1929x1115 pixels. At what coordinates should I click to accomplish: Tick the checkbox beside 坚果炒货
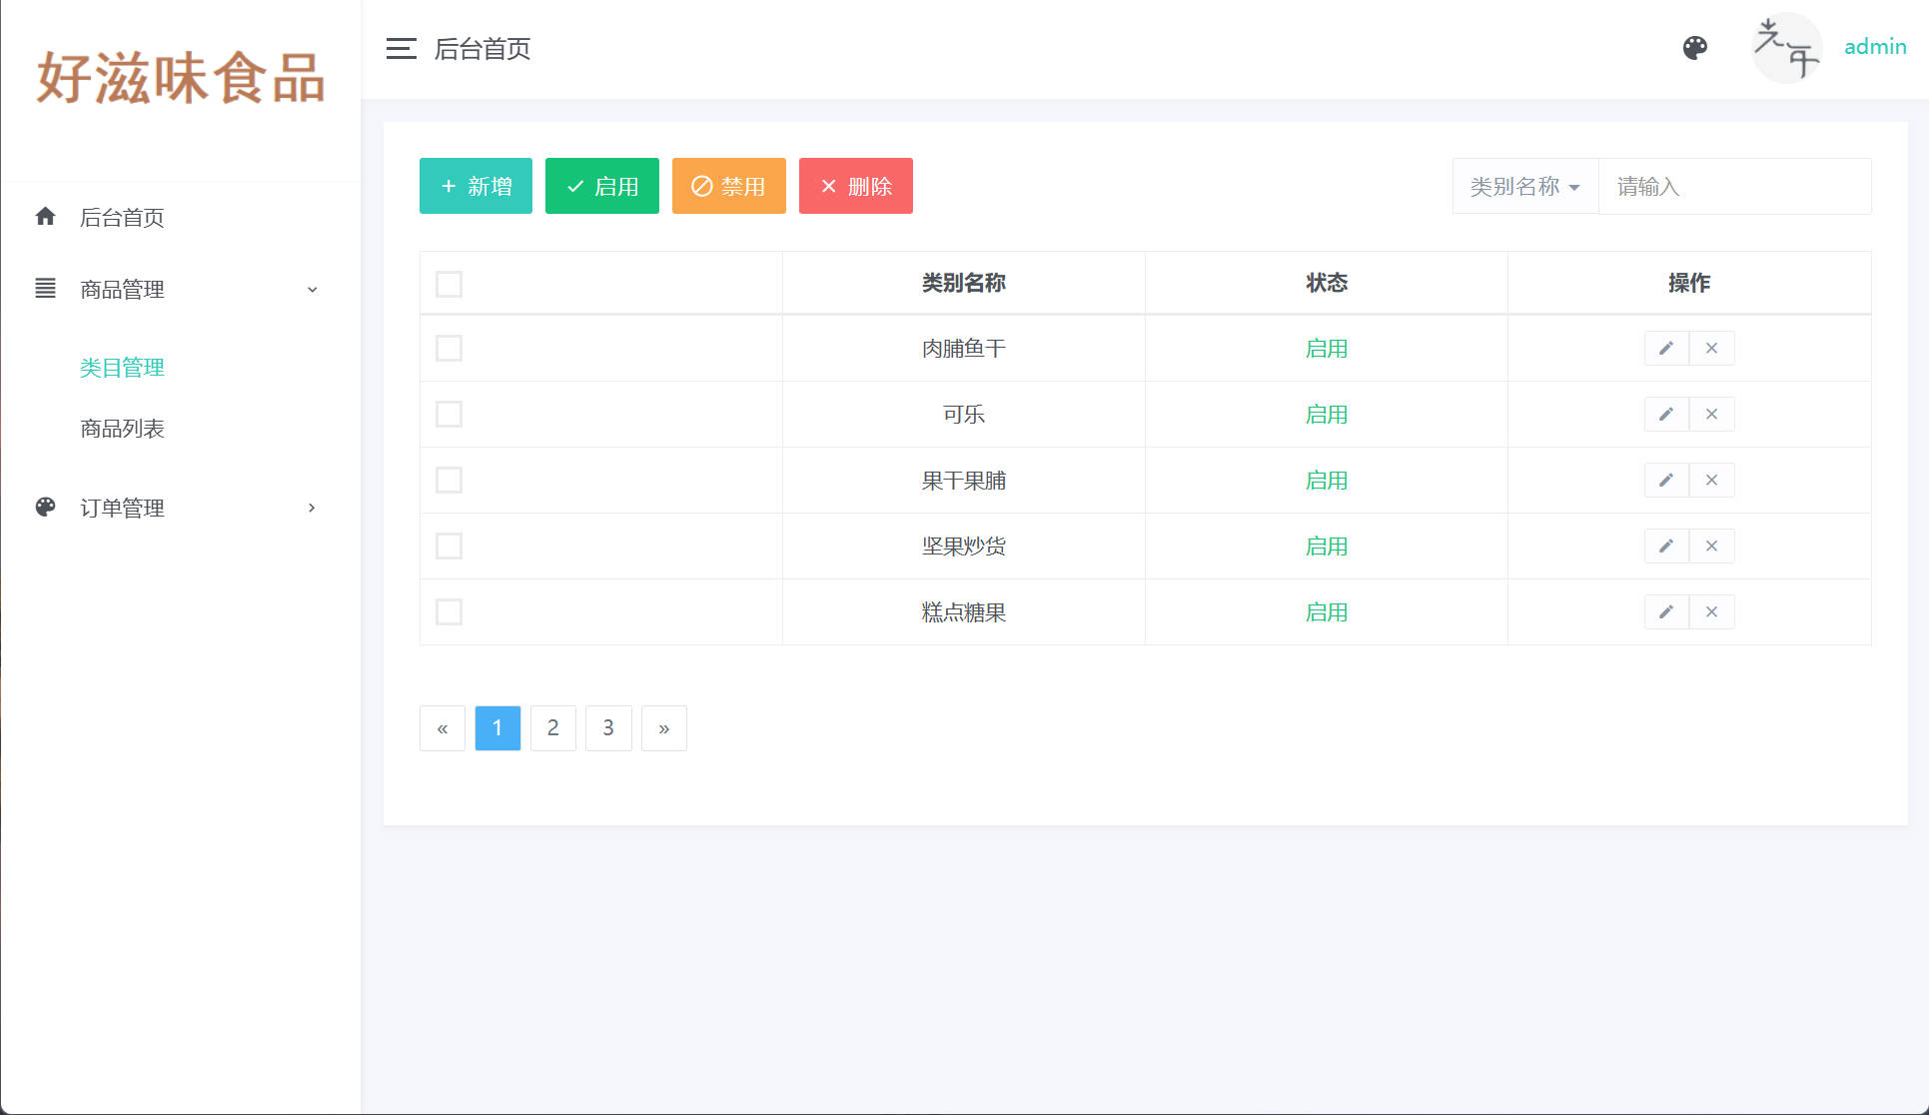[449, 546]
